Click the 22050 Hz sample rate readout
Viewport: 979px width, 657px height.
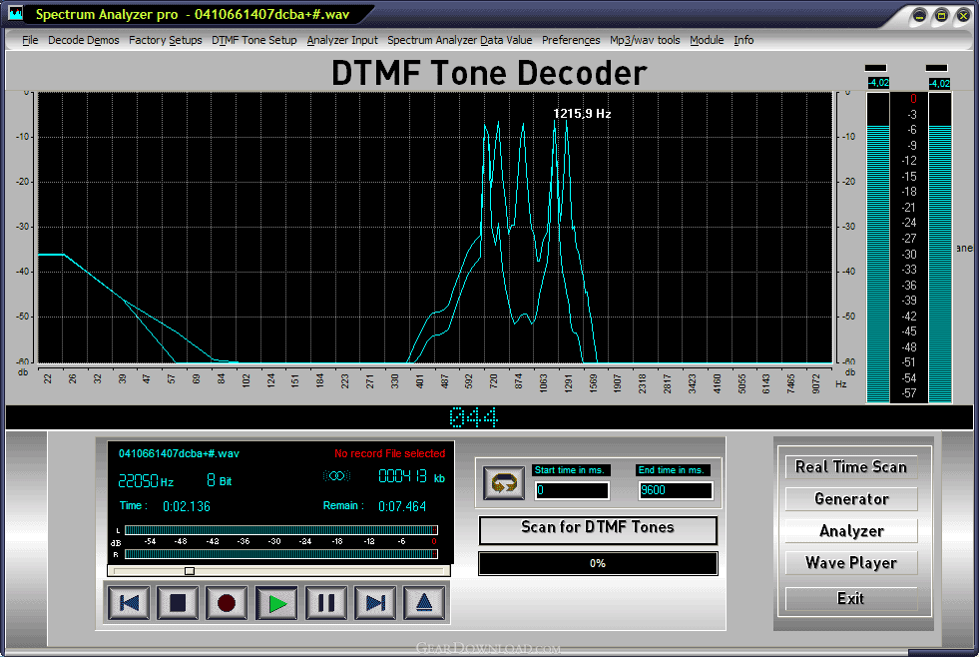(x=146, y=481)
